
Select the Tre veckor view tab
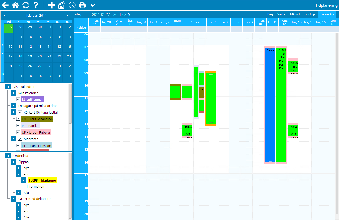click(327, 14)
